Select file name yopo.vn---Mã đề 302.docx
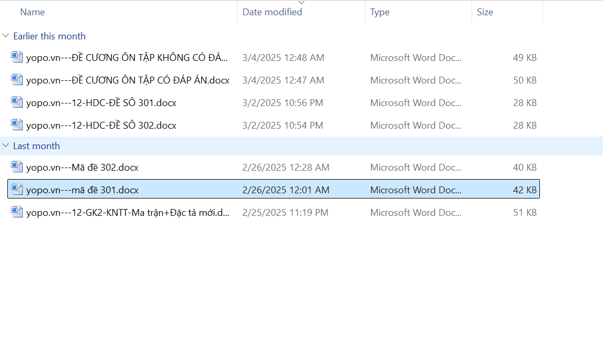This screenshot has width=603, height=355. 82,168
